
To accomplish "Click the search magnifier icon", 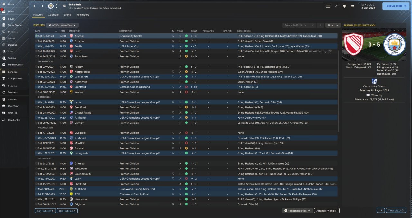I will coord(64,6).
